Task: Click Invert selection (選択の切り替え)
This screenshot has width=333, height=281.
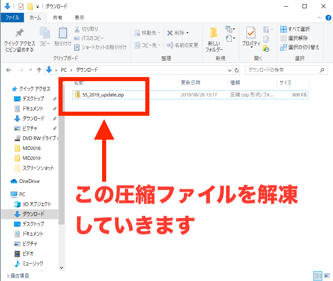Action: (300, 47)
